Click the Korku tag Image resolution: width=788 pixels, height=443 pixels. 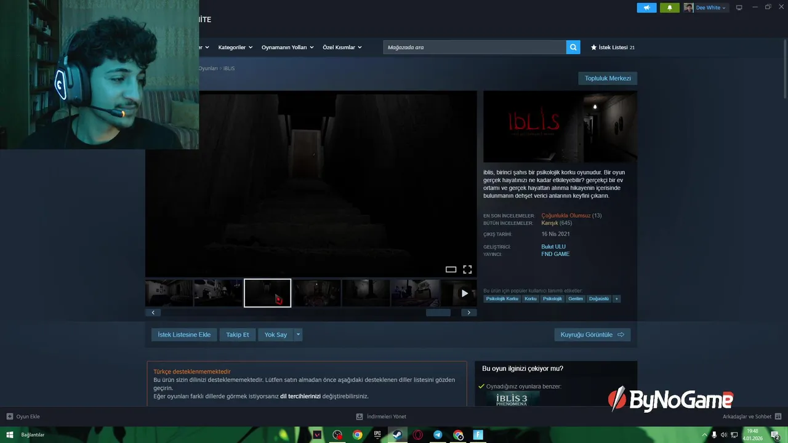coord(531,299)
